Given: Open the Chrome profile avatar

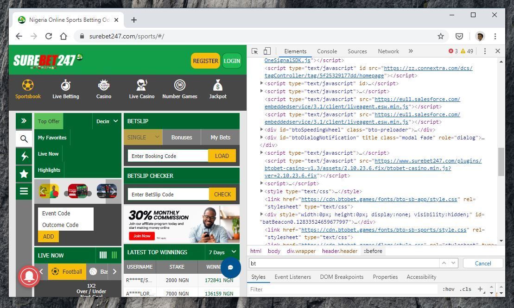Looking at the screenshot, I should 480,37.
